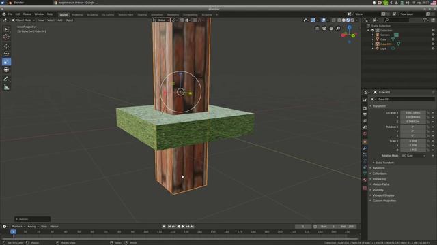The height and width of the screenshot is (245, 437).
Task: Open the Scene properties tab icon
Action: pyautogui.click(x=365, y=127)
